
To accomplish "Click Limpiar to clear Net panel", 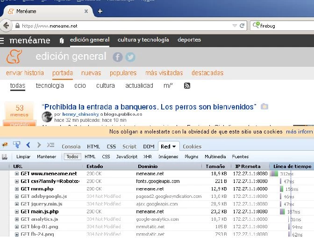I will coord(23,157).
